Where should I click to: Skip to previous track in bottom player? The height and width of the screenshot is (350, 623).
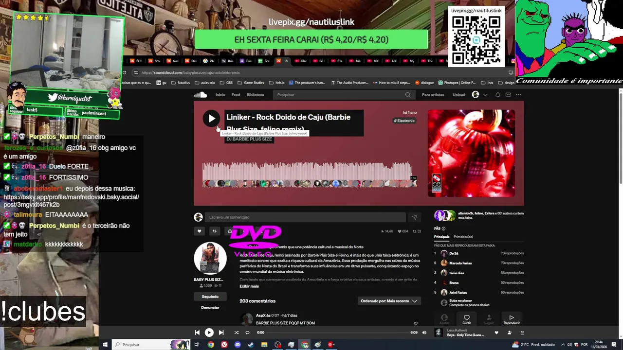point(197,332)
